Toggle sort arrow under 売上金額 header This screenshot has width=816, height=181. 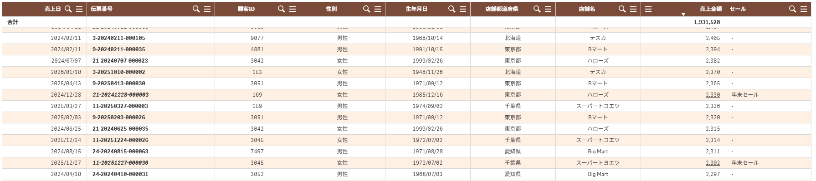[x=683, y=15]
